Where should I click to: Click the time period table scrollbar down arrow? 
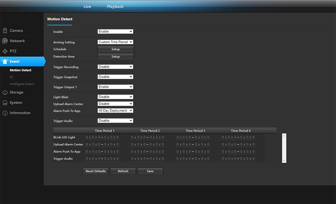click(x=284, y=161)
